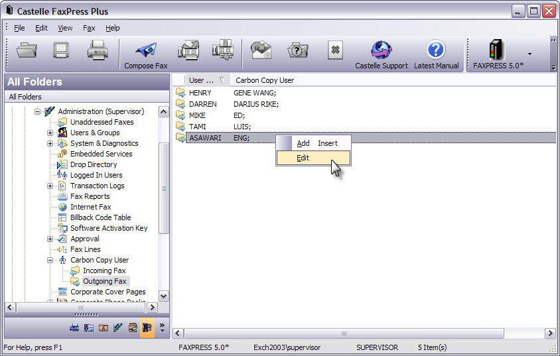
Task: Select Software Activation Key in tree
Action: coord(109,228)
